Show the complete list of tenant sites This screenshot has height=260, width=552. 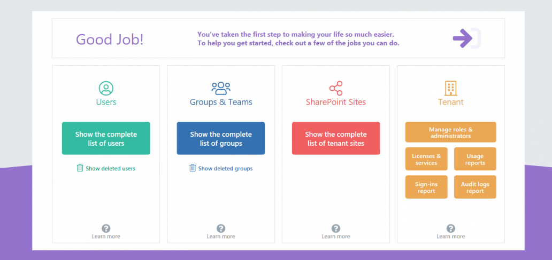click(336, 138)
